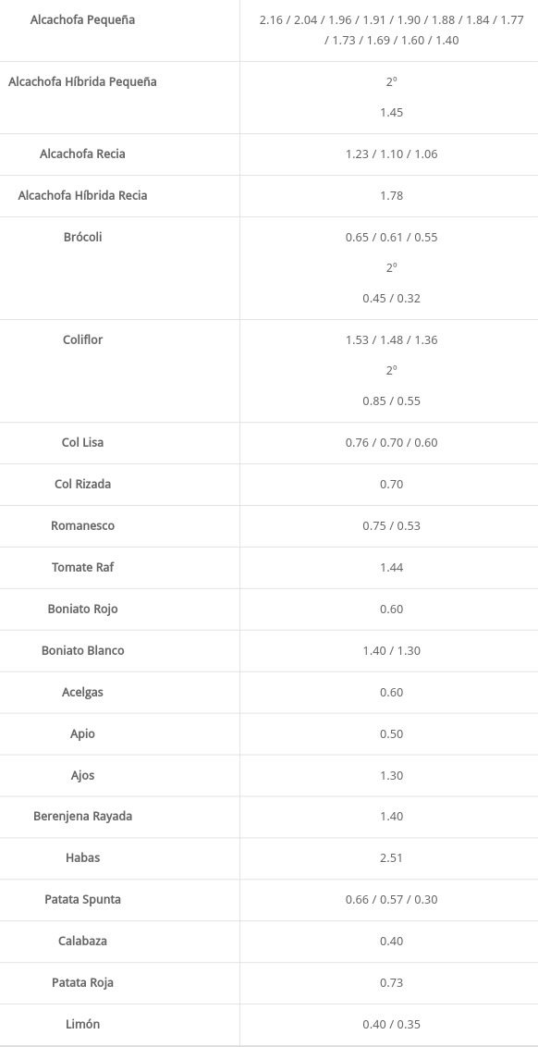Select the Boniato Rojo label
The height and width of the screenshot is (1047, 538).
[x=83, y=609]
